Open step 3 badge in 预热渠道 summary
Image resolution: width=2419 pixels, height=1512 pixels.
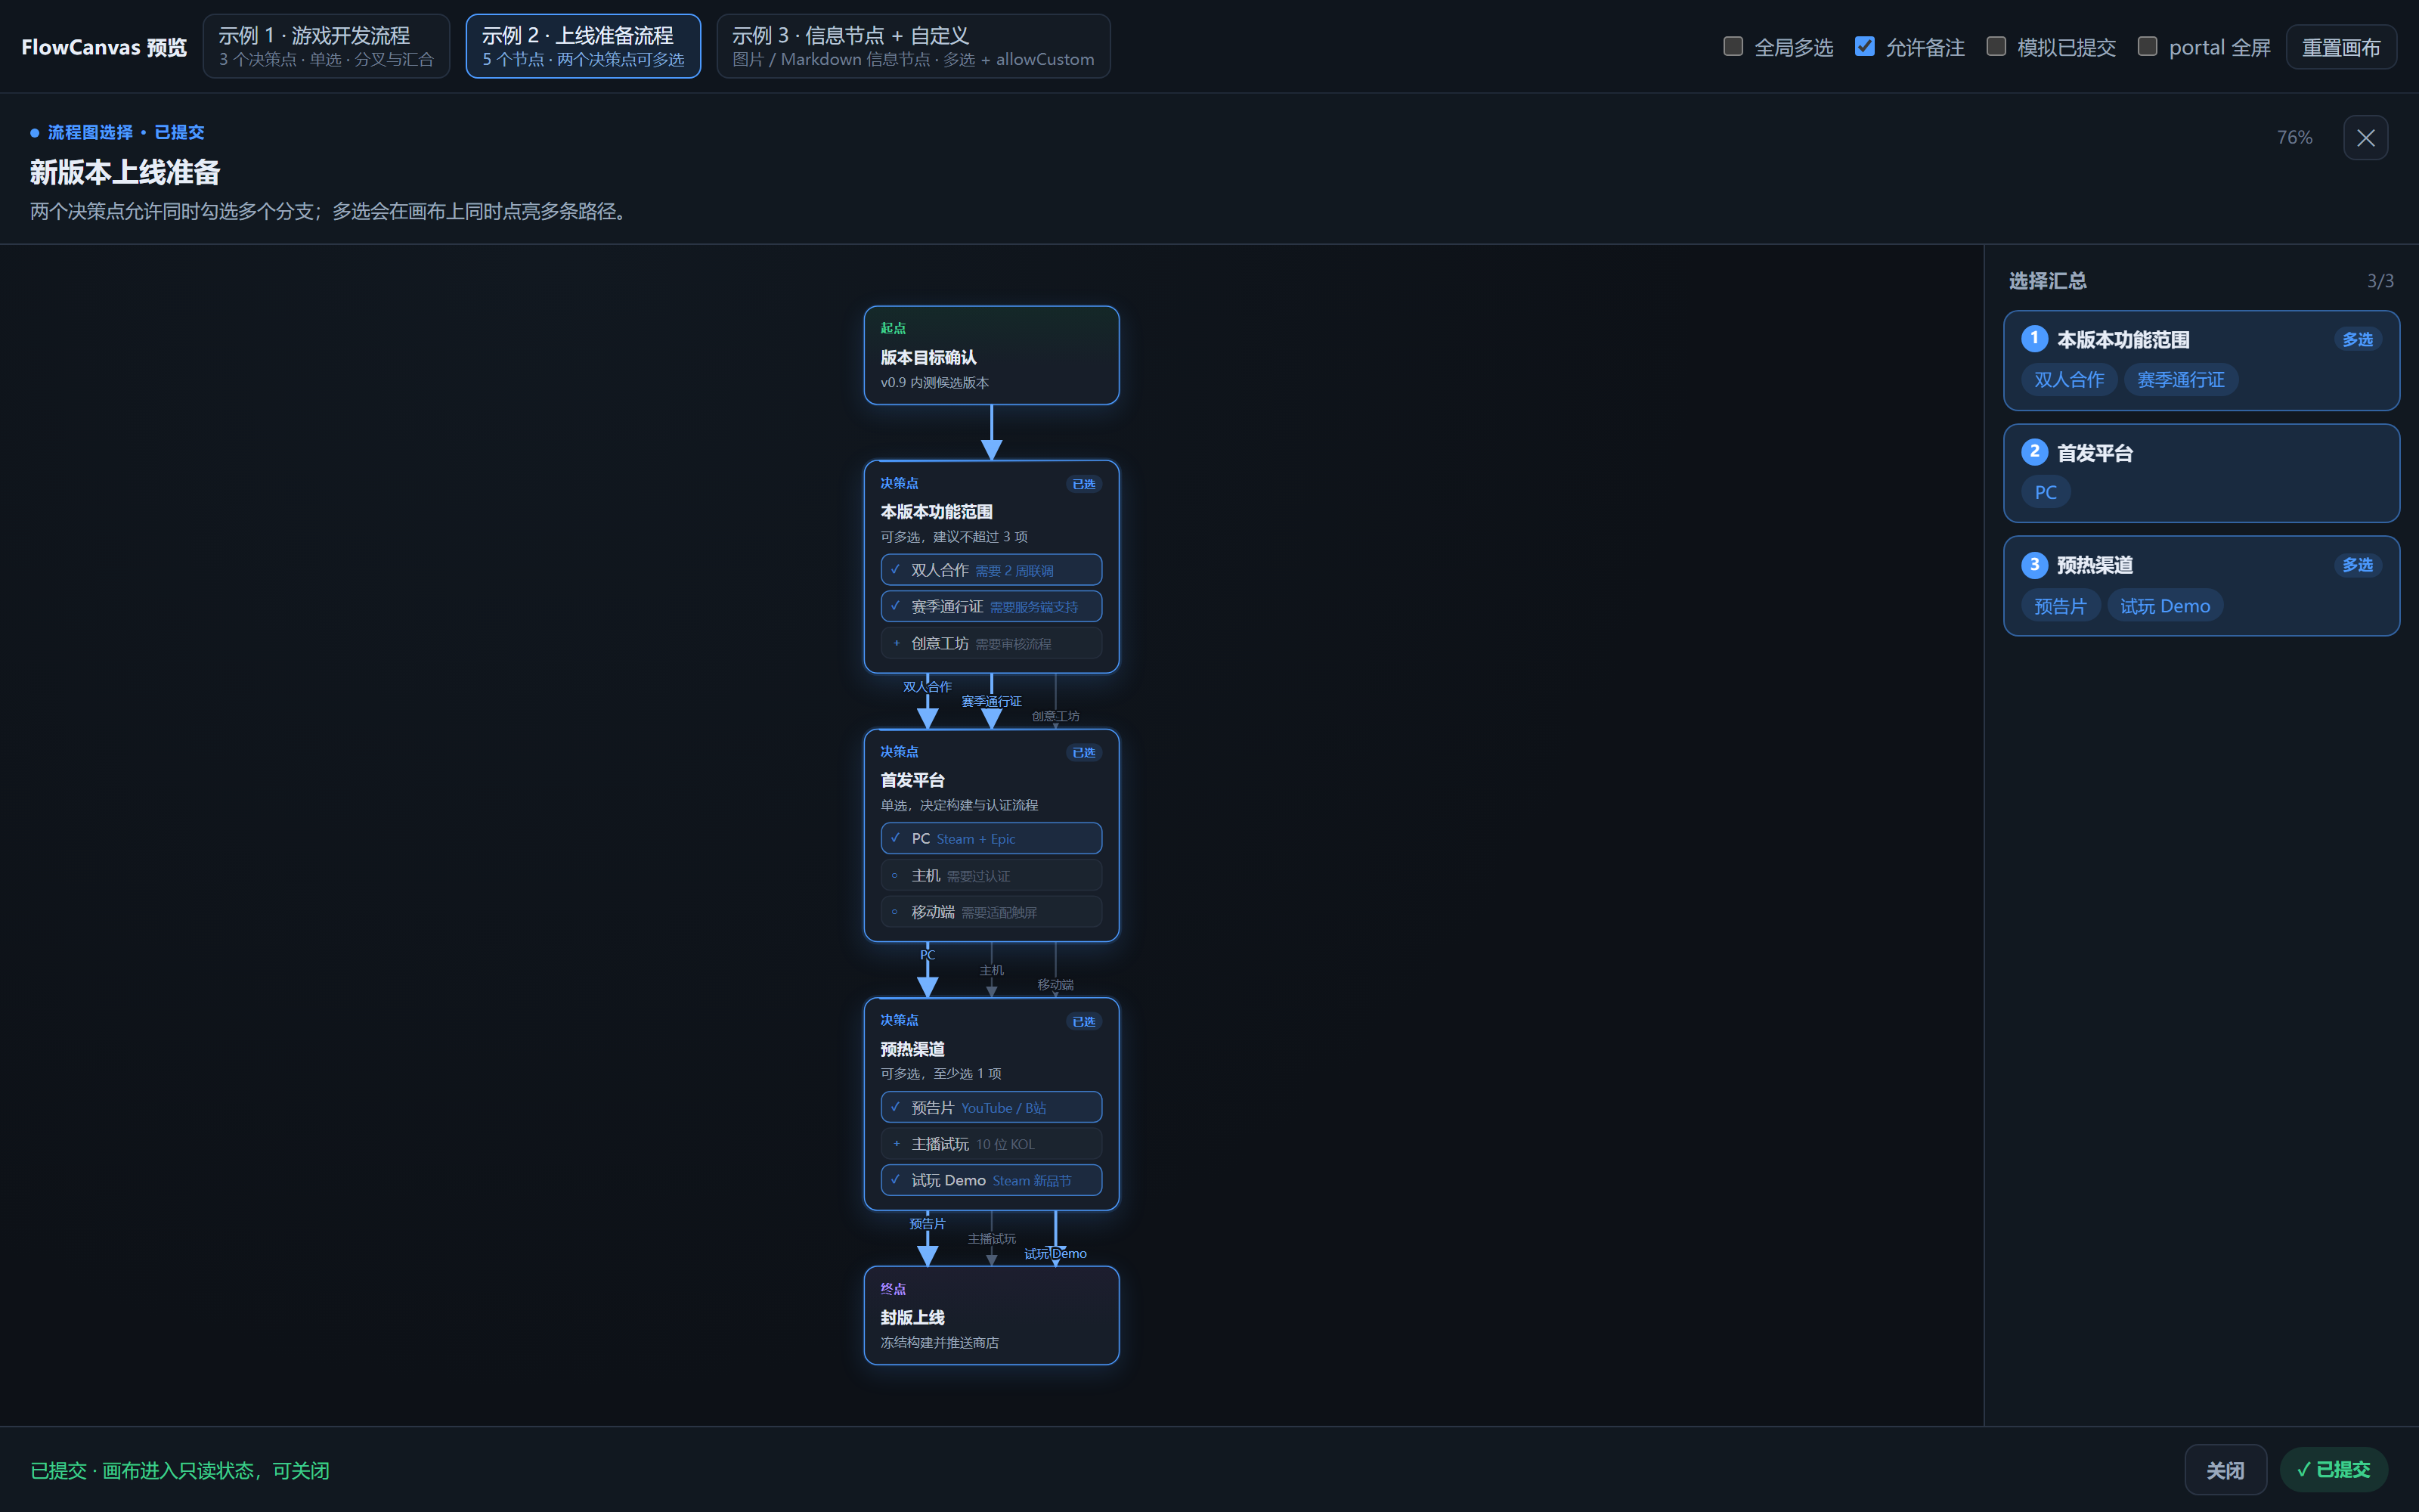point(2034,565)
